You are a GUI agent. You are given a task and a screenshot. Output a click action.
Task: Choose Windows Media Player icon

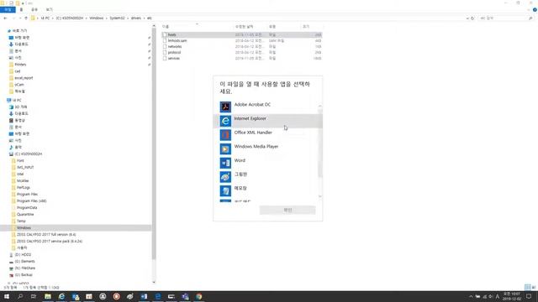225,149
